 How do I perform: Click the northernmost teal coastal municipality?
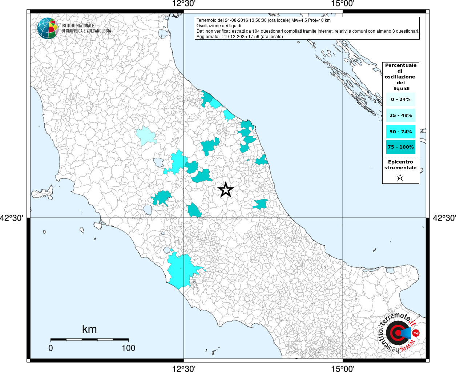coord(207,98)
